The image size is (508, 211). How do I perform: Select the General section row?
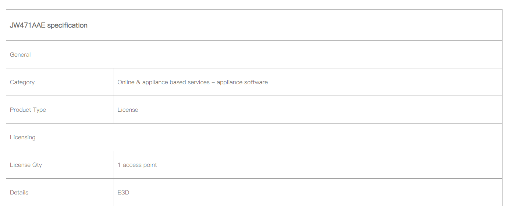point(254,54)
